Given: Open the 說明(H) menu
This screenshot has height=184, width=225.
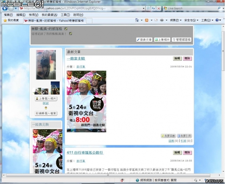Looking at the screenshot, I should 78,15.
